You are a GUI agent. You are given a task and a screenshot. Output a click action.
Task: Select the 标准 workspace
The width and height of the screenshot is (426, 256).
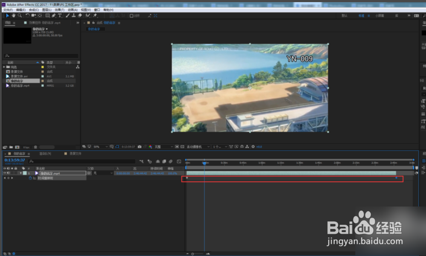coord(361,16)
